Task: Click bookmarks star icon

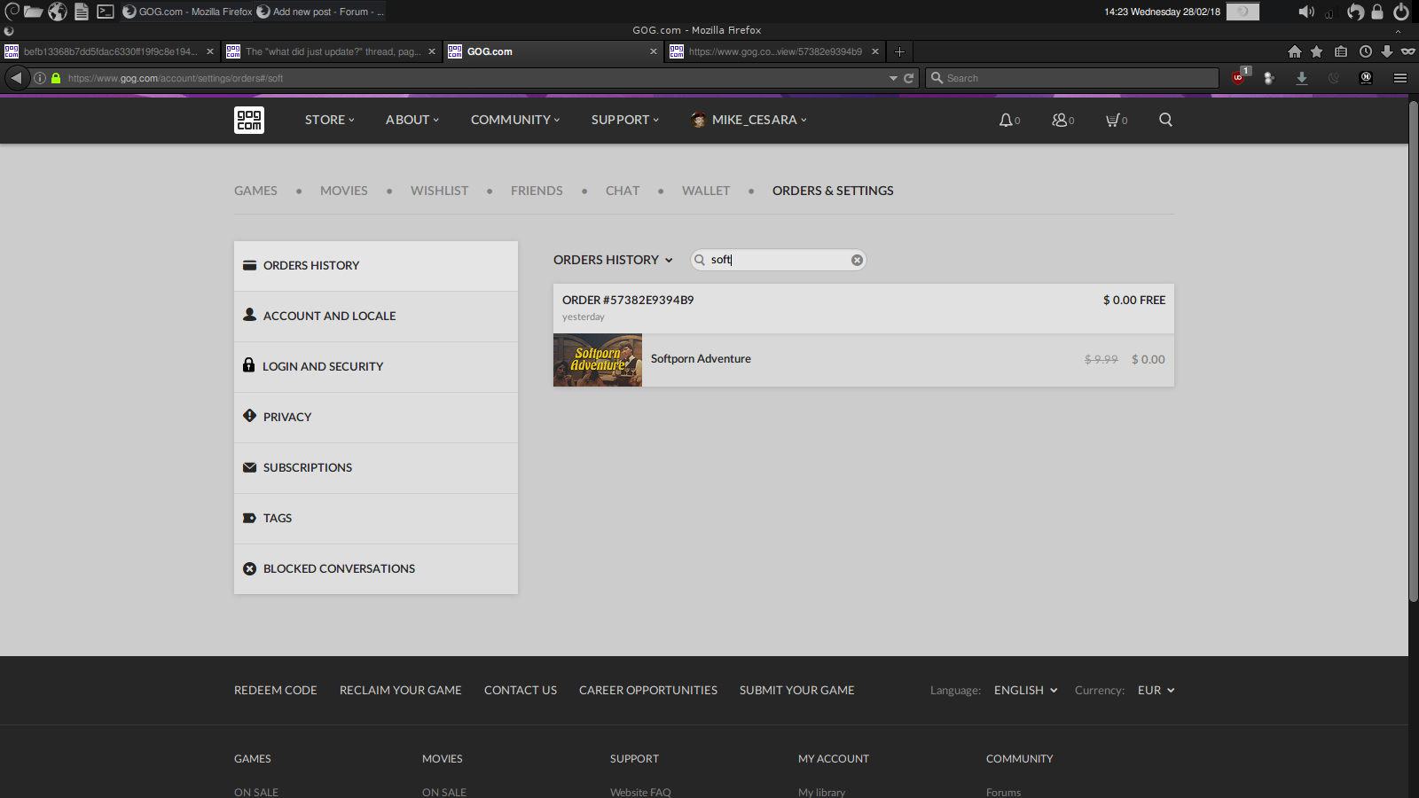Action: [x=1317, y=51]
